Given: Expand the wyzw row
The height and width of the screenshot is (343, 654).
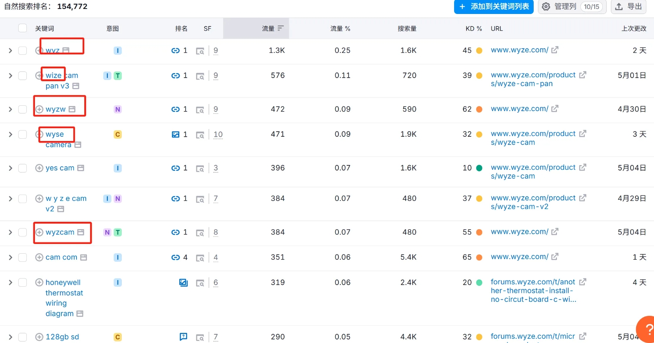Looking at the screenshot, I should (10, 109).
